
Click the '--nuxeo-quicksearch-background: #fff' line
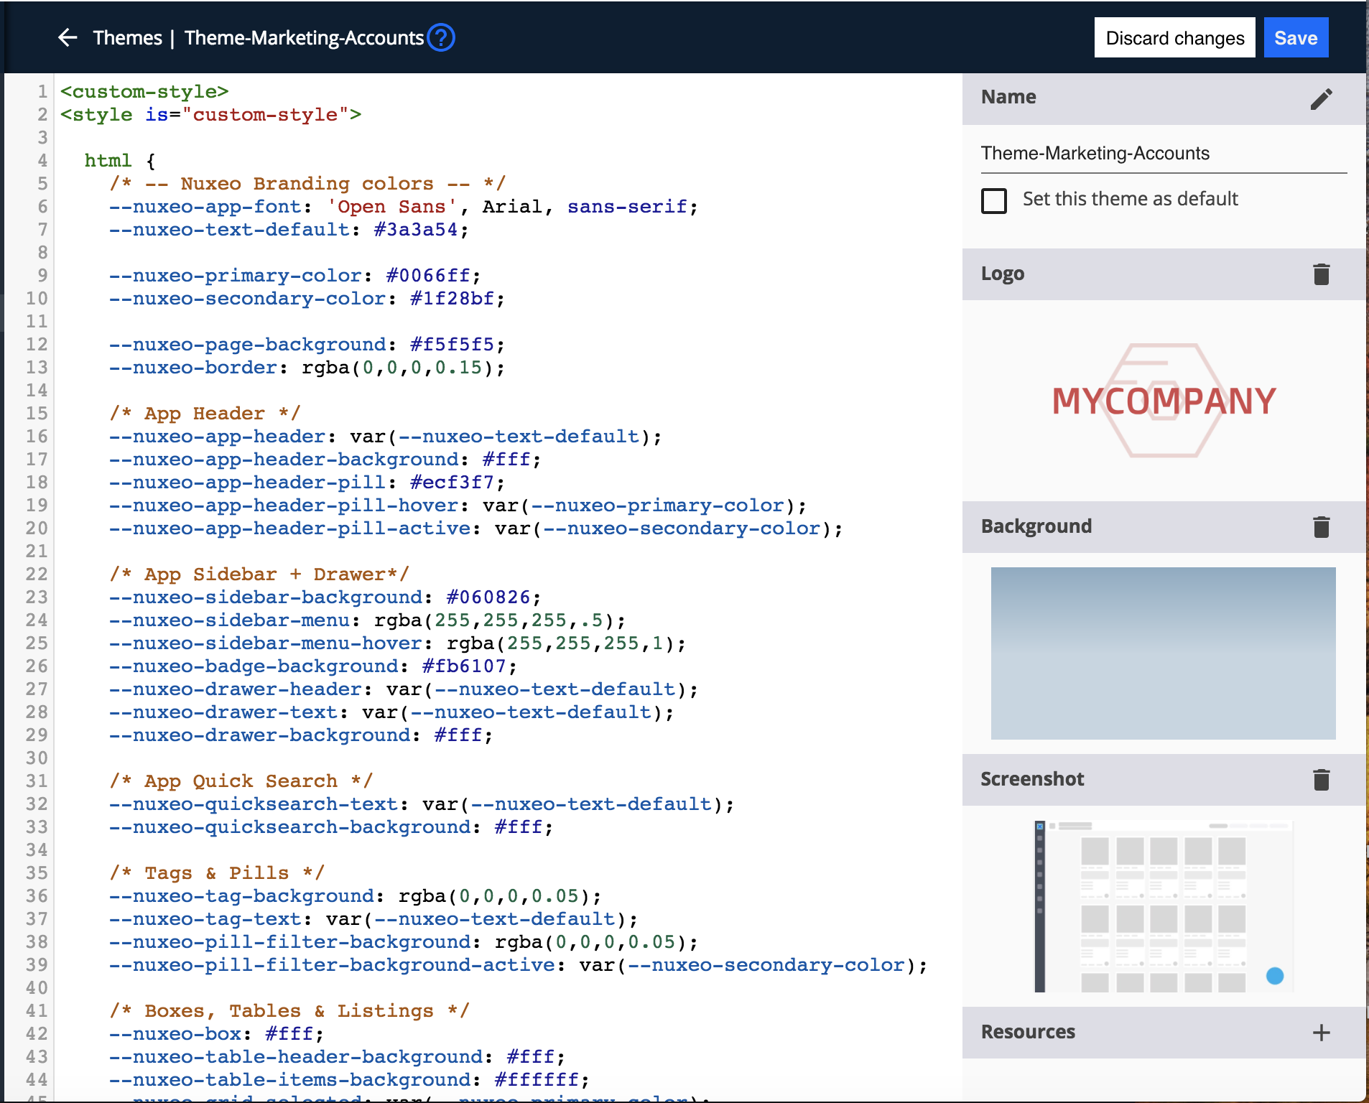[x=331, y=827]
